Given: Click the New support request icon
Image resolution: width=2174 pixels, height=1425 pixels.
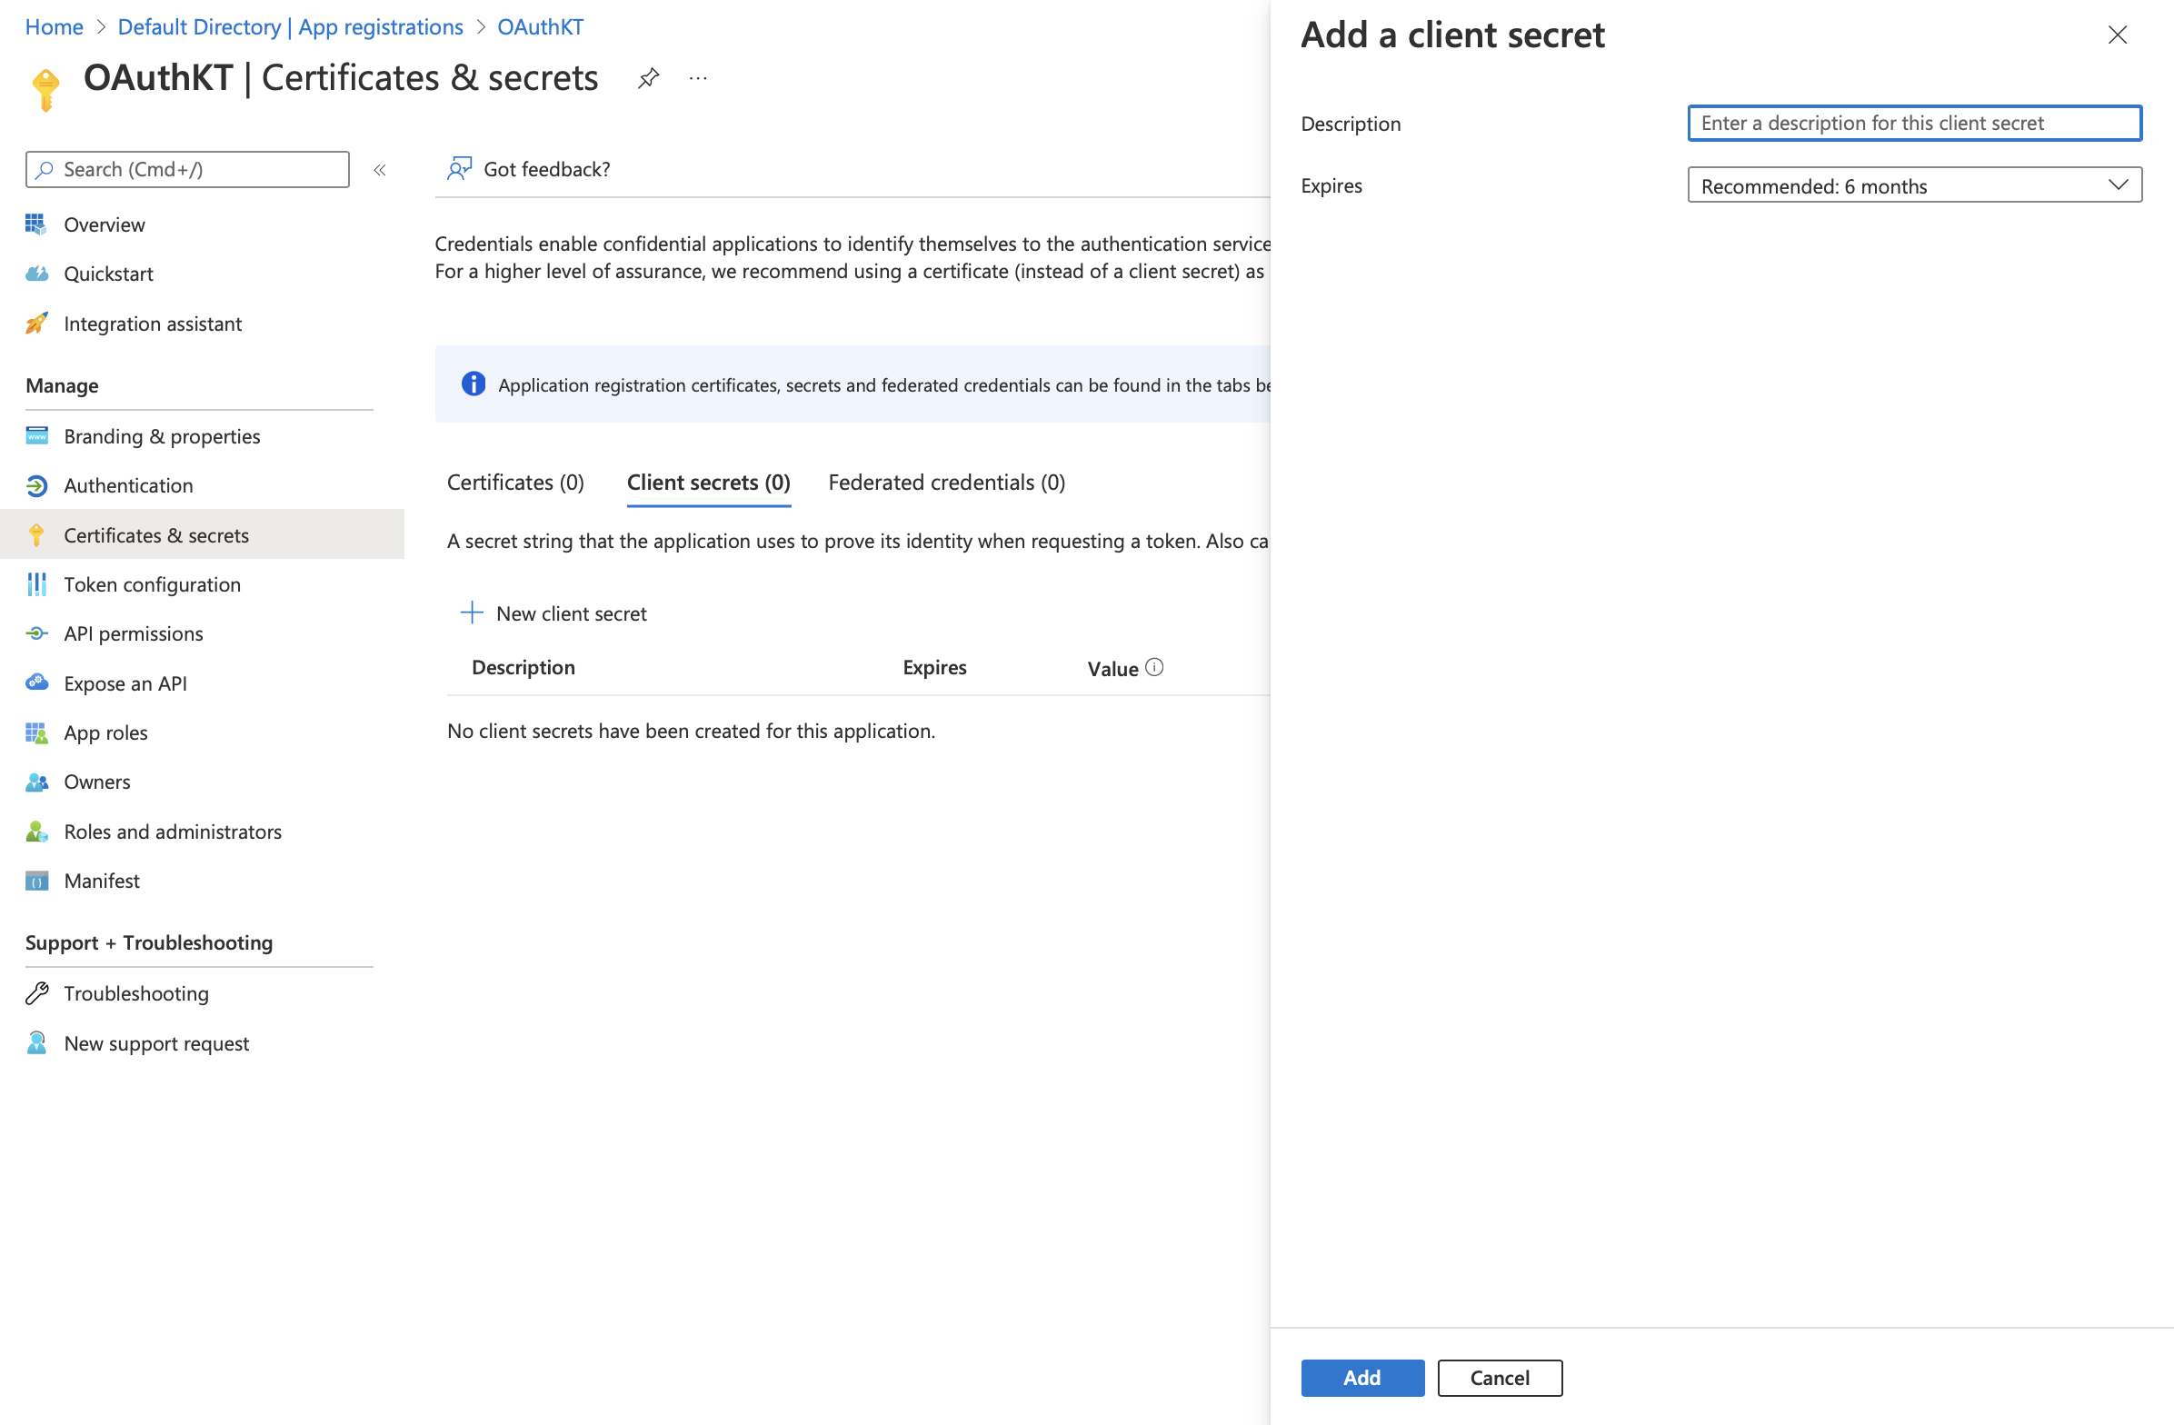Looking at the screenshot, I should pyautogui.click(x=36, y=1042).
